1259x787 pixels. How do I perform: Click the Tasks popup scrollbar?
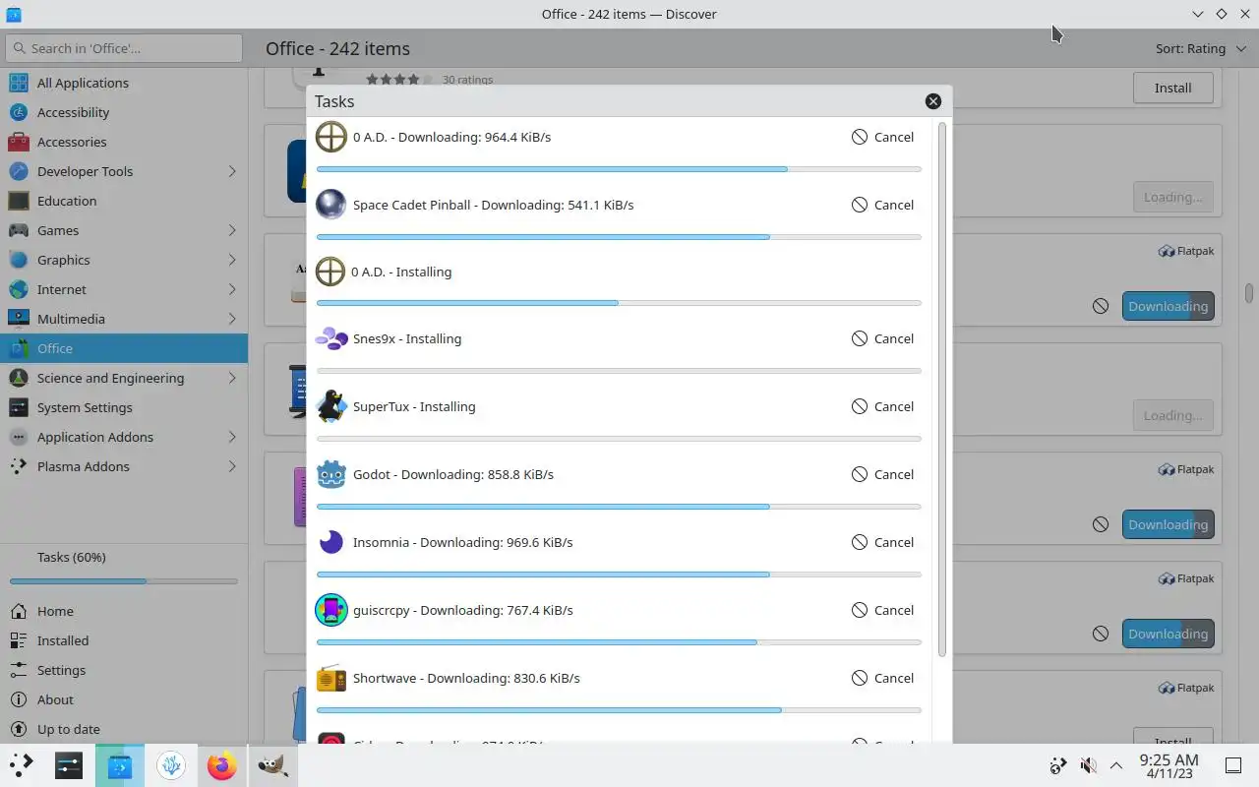click(942, 390)
